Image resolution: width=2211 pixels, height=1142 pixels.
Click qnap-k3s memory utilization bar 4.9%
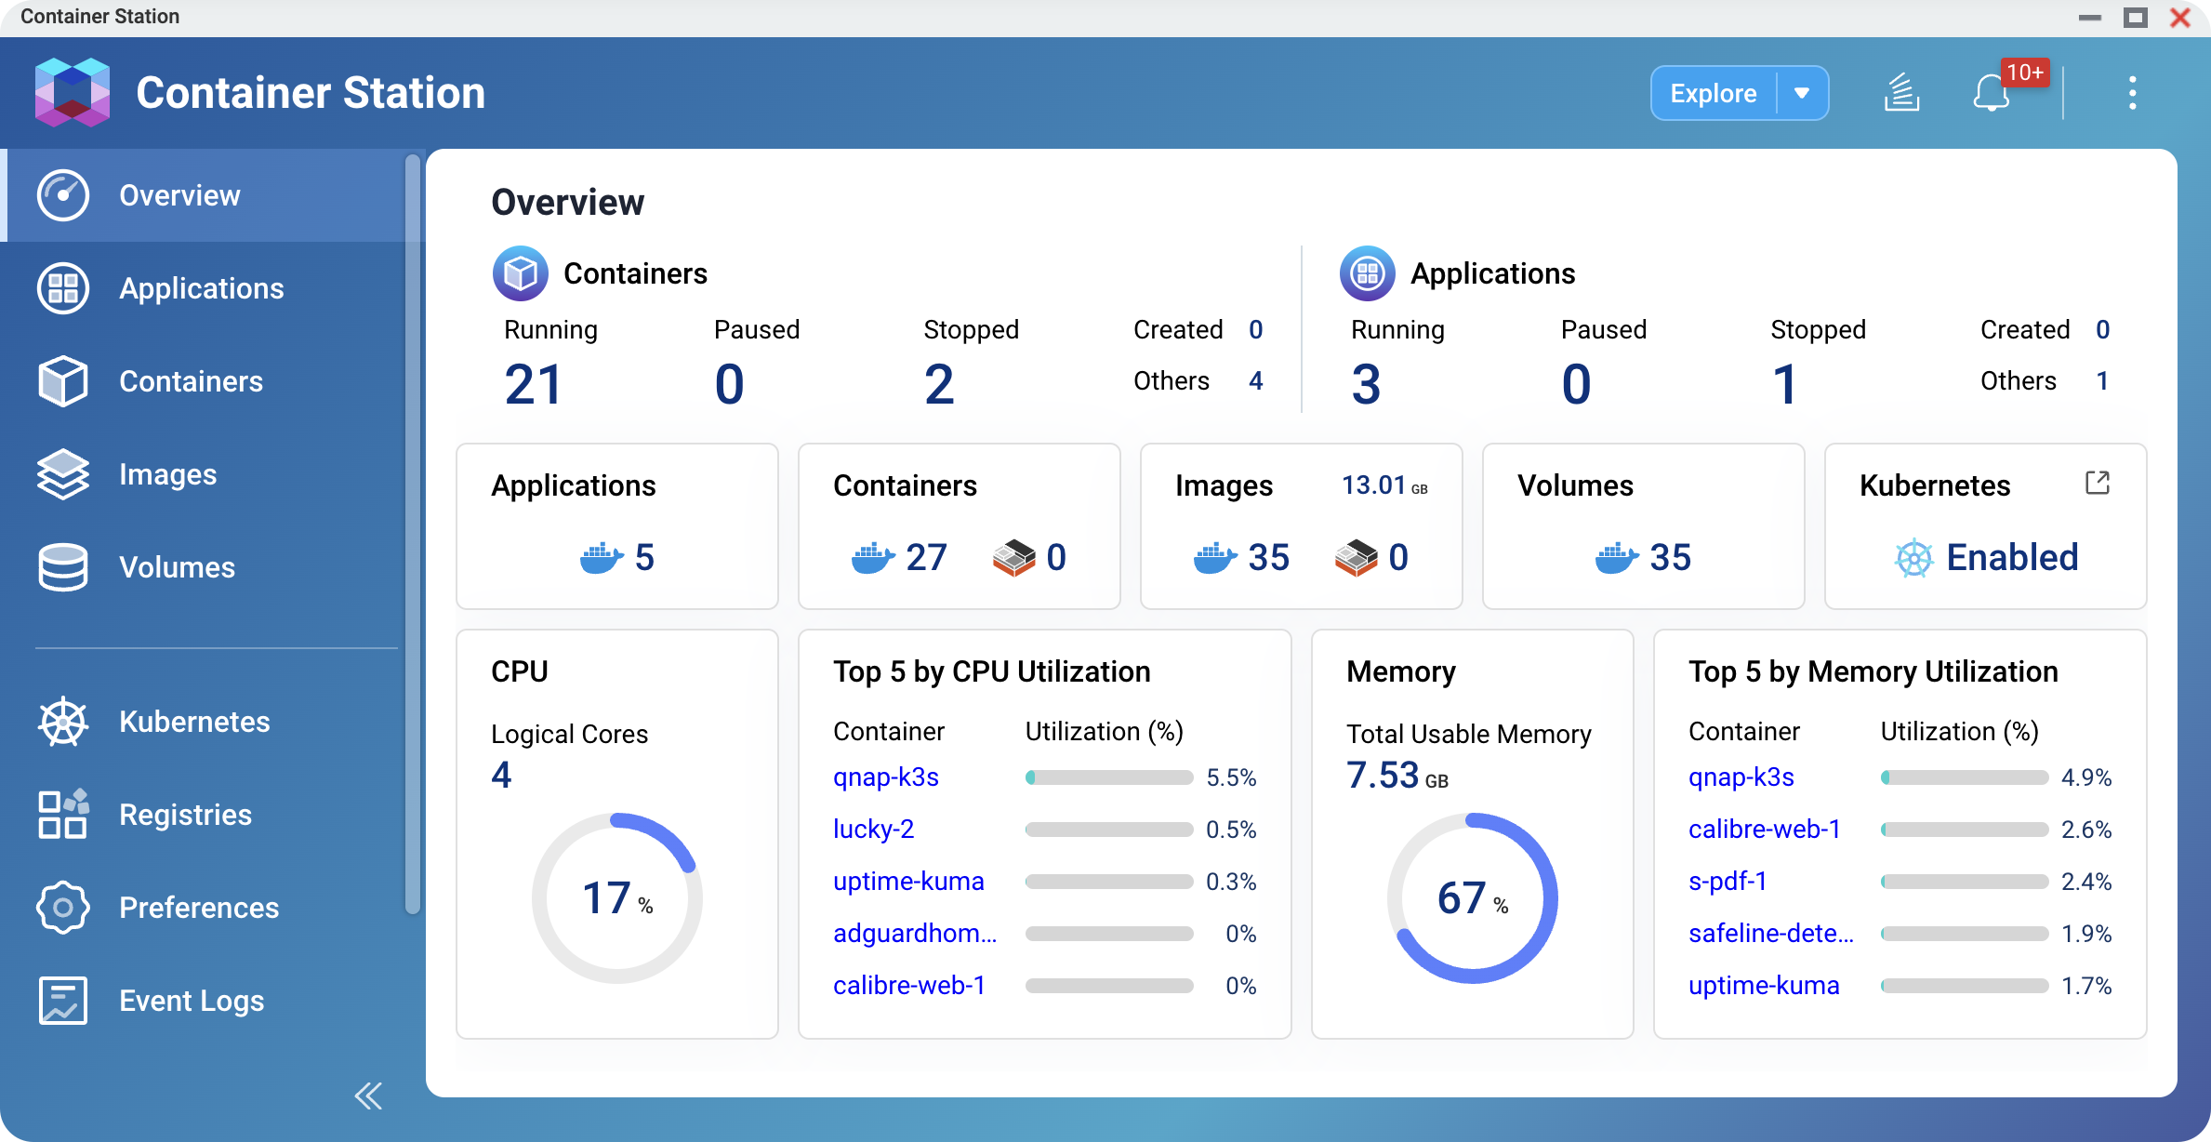(1965, 777)
